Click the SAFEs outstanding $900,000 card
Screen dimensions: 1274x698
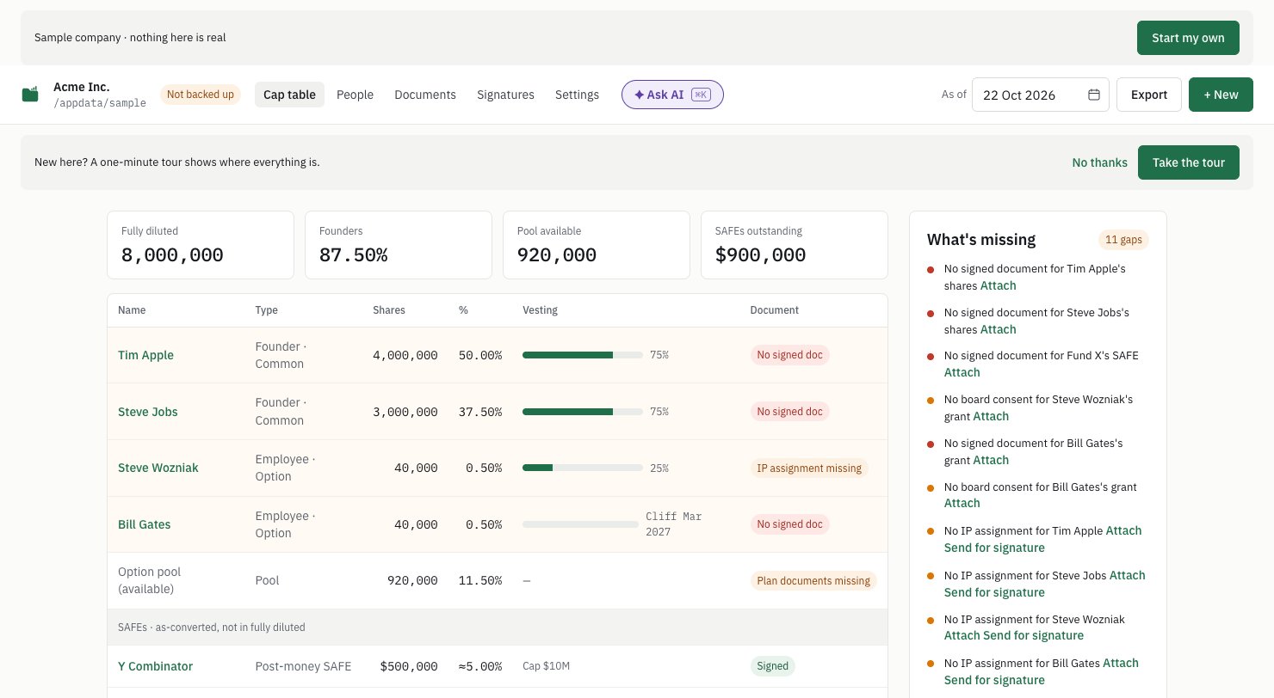795,245
